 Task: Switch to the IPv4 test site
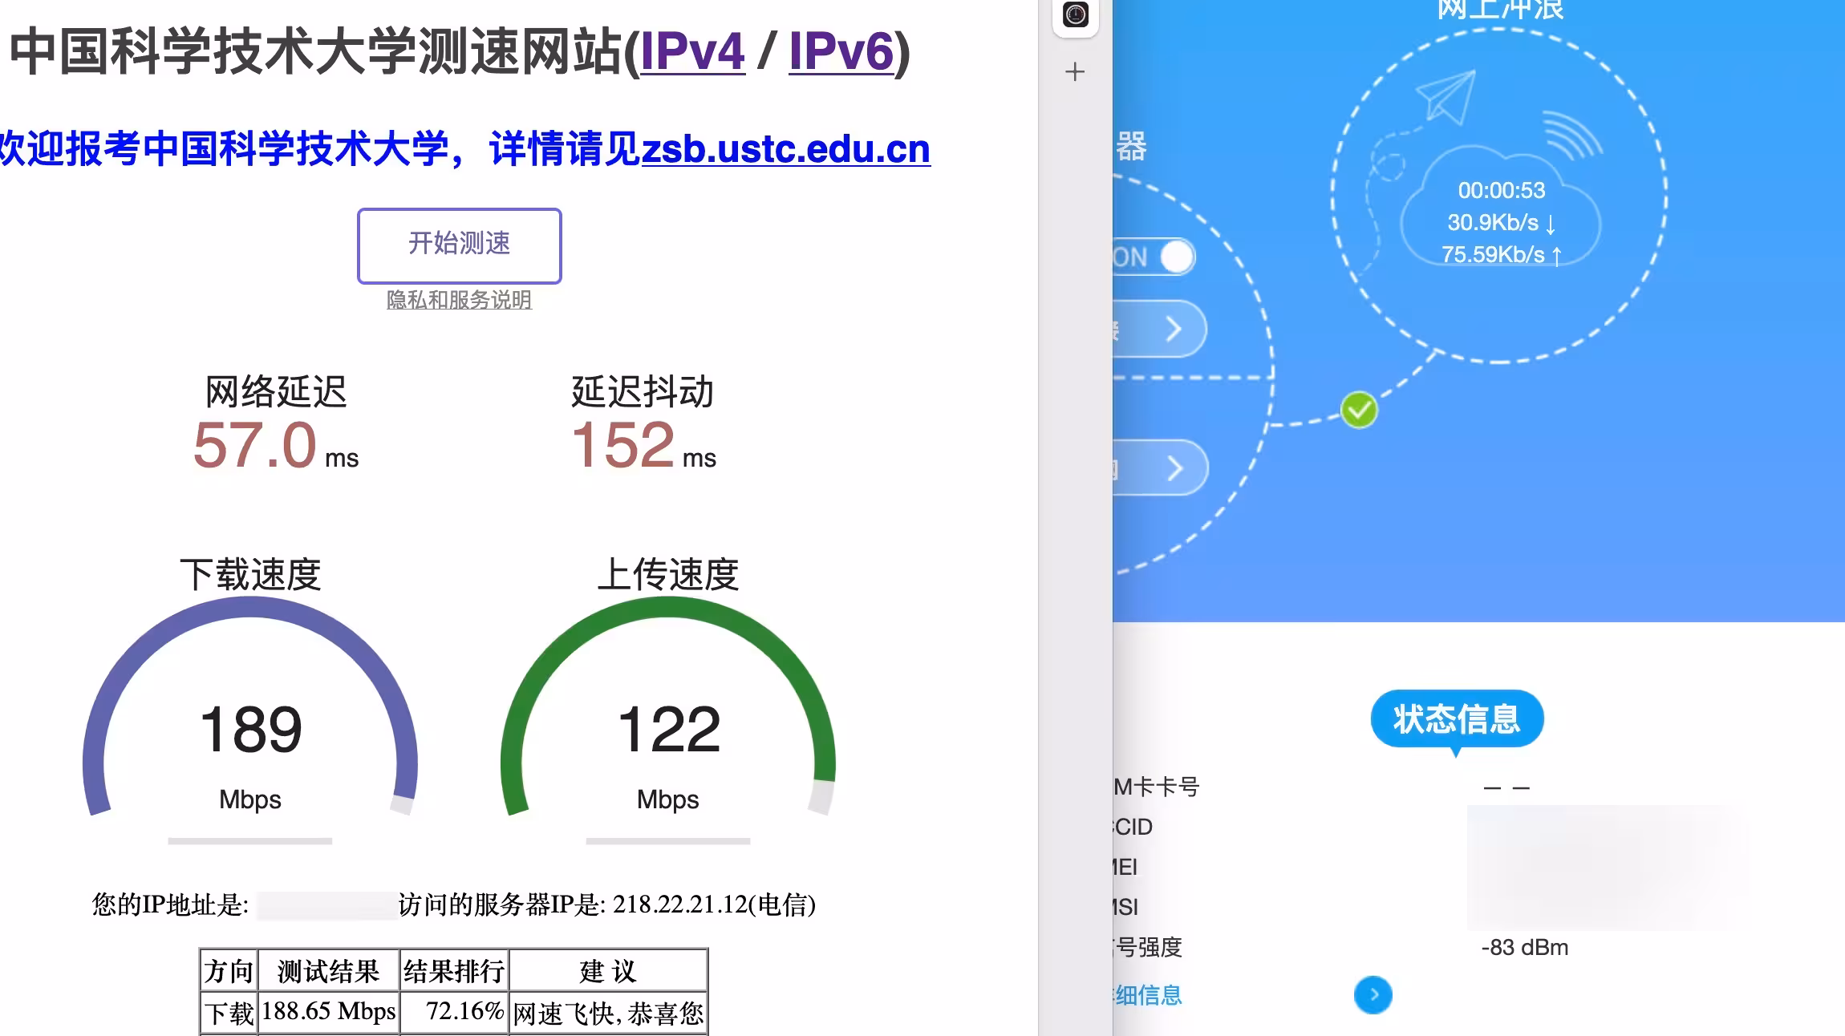tap(692, 51)
